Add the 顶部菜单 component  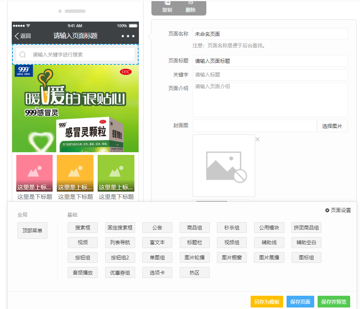(x=33, y=231)
